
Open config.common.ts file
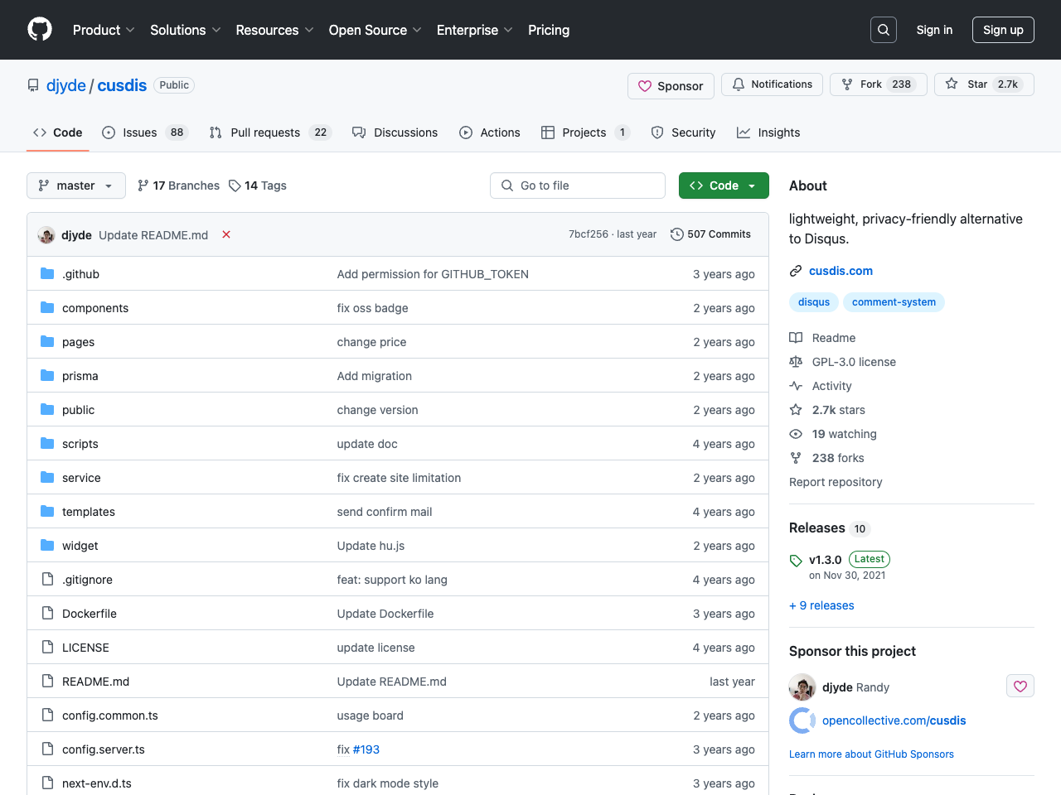tap(110, 715)
